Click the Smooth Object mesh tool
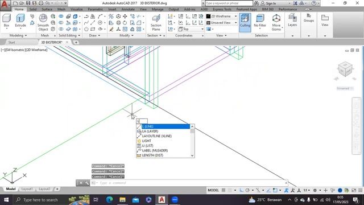The image size is (364, 205). click(43, 22)
